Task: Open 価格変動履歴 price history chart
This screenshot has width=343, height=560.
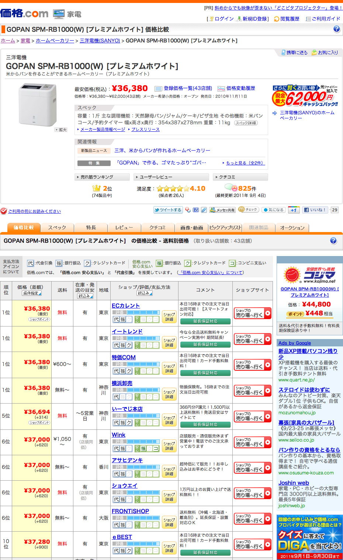Action: 240,88
